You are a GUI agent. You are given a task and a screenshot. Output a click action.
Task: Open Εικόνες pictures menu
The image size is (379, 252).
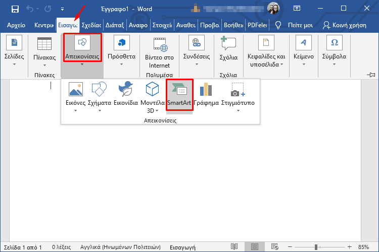[76, 97]
